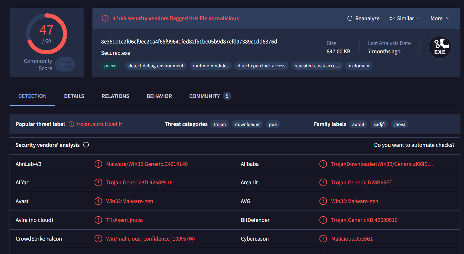This screenshot has height=254, width=464.
Task: Click the Reanalyze refresh icon
Action: pos(350,18)
